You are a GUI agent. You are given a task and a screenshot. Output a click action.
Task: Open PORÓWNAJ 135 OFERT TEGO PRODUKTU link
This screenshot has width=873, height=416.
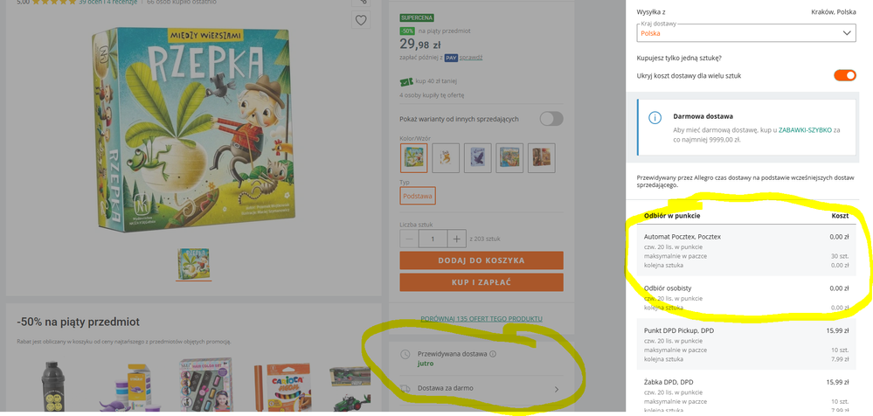point(481,318)
